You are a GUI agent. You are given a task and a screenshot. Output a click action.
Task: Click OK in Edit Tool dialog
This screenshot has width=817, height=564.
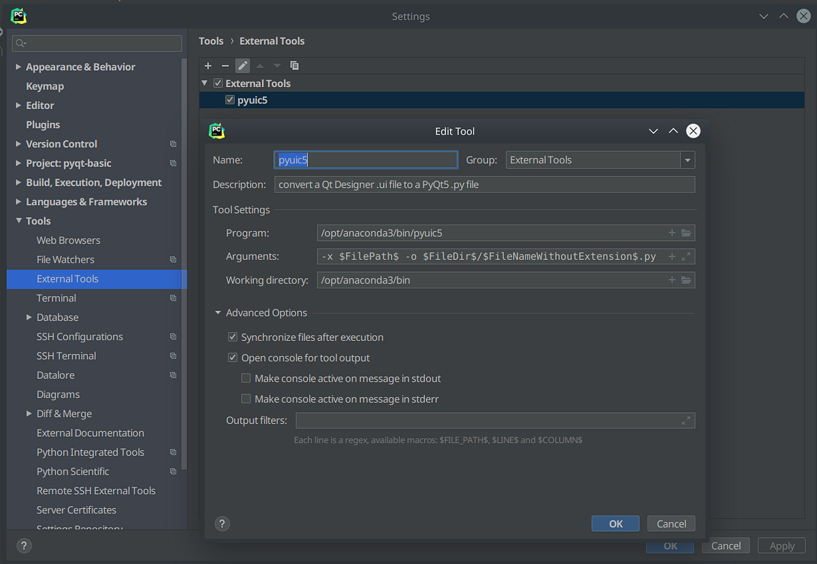[x=615, y=524]
